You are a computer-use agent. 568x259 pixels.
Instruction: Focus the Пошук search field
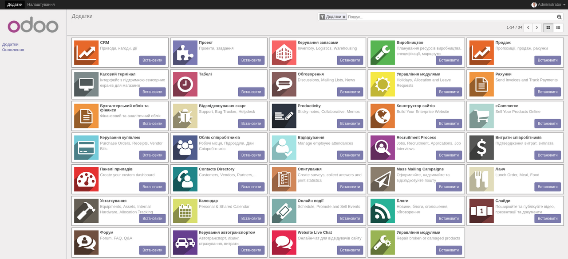(450, 17)
